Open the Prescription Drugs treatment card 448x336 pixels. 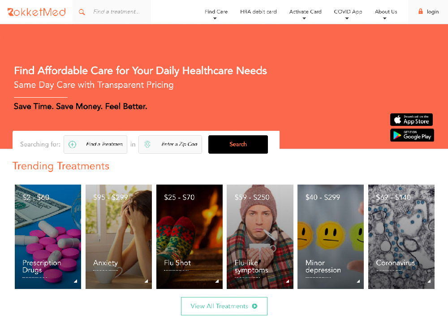[x=48, y=237]
